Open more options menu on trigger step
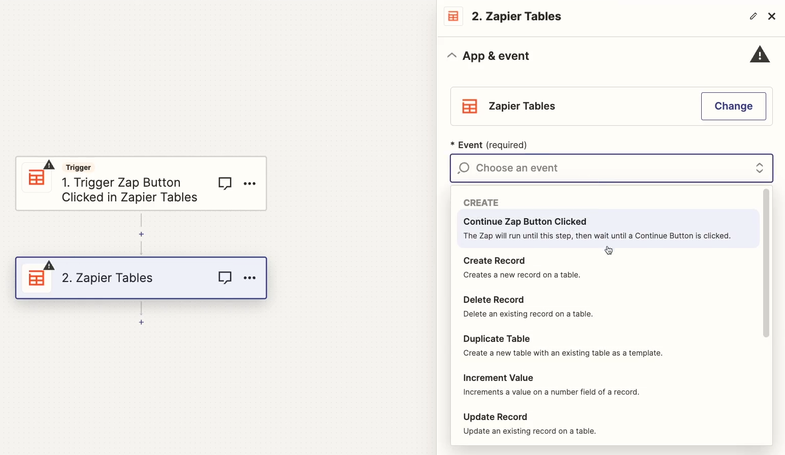This screenshot has height=455, width=785. click(250, 184)
